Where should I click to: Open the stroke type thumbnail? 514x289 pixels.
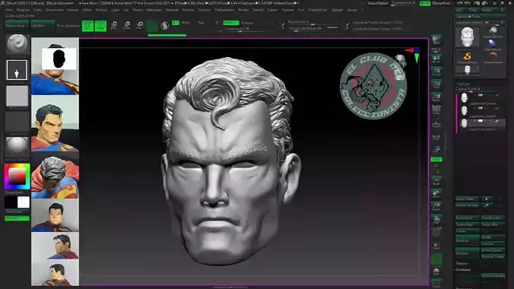pyautogui.click(x=17, y=70)
